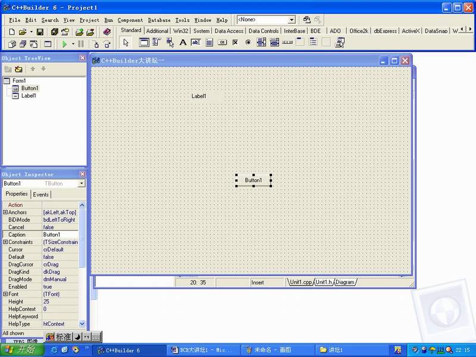Switch to the Events tab
Viewport: 476px width, 357px height.
pos(40,195)
